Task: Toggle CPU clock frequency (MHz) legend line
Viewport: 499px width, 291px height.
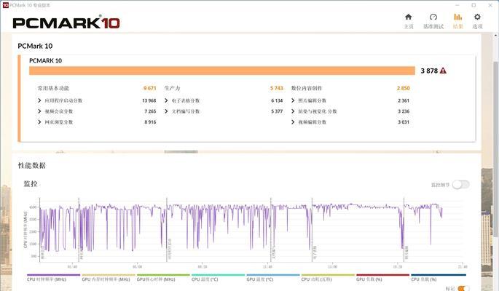Action: [x=53, y=278]
